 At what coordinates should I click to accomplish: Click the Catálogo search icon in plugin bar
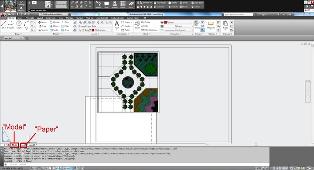coord(21,3)
